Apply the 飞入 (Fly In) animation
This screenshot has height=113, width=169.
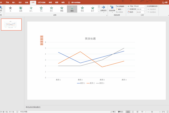[x=41, y=9]
